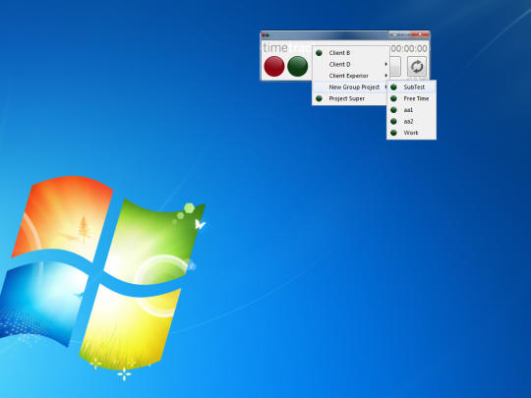Click the large green start timer button

click(297, 66)
